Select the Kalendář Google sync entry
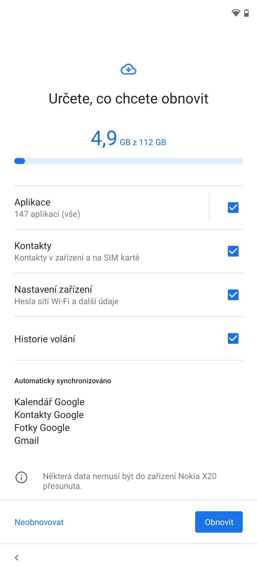This screenshot has width=257, height=572. [x=49, y=402]
